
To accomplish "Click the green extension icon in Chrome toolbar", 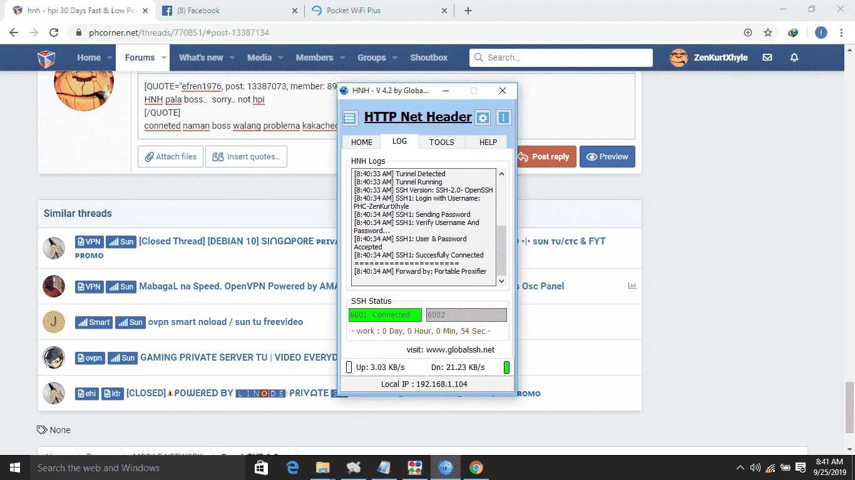I will 793,32.
